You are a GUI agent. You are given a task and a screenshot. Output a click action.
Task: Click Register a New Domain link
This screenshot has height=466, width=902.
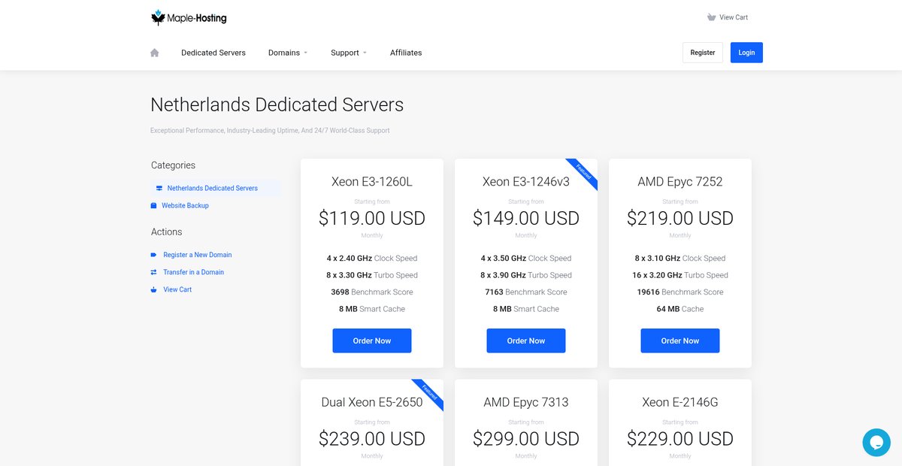pos(198,255)
